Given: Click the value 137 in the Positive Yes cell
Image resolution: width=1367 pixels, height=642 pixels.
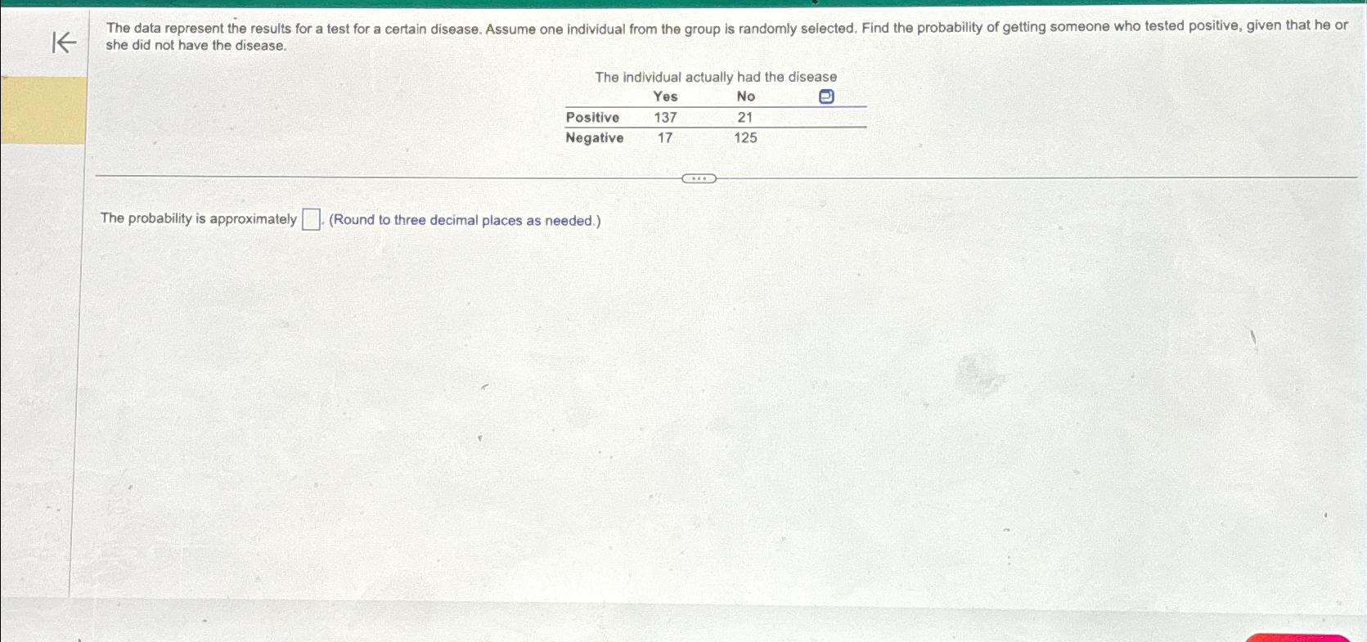Looking at the screenshot, I should pyautogui.click(x=664, y=118).
